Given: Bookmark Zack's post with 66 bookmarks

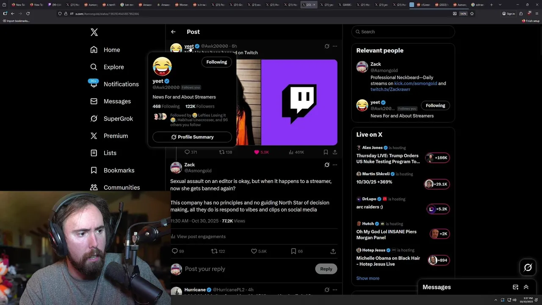Looking at the screenshot, I should (297, 251).
